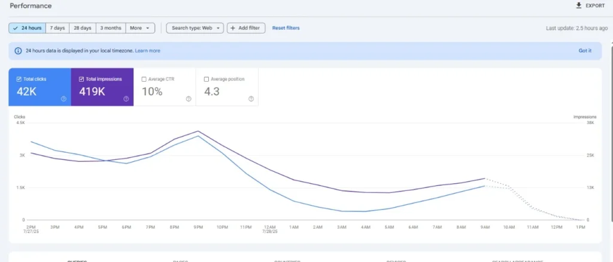Open the Learn more link
Image resolution: width=613 pixels, height=262 pixels.
pyautogui.click(x=147, y=51)
